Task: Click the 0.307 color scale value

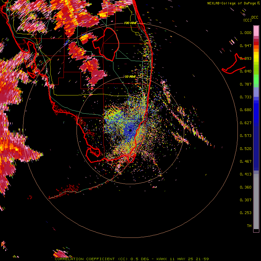Action: pos(246,200)
